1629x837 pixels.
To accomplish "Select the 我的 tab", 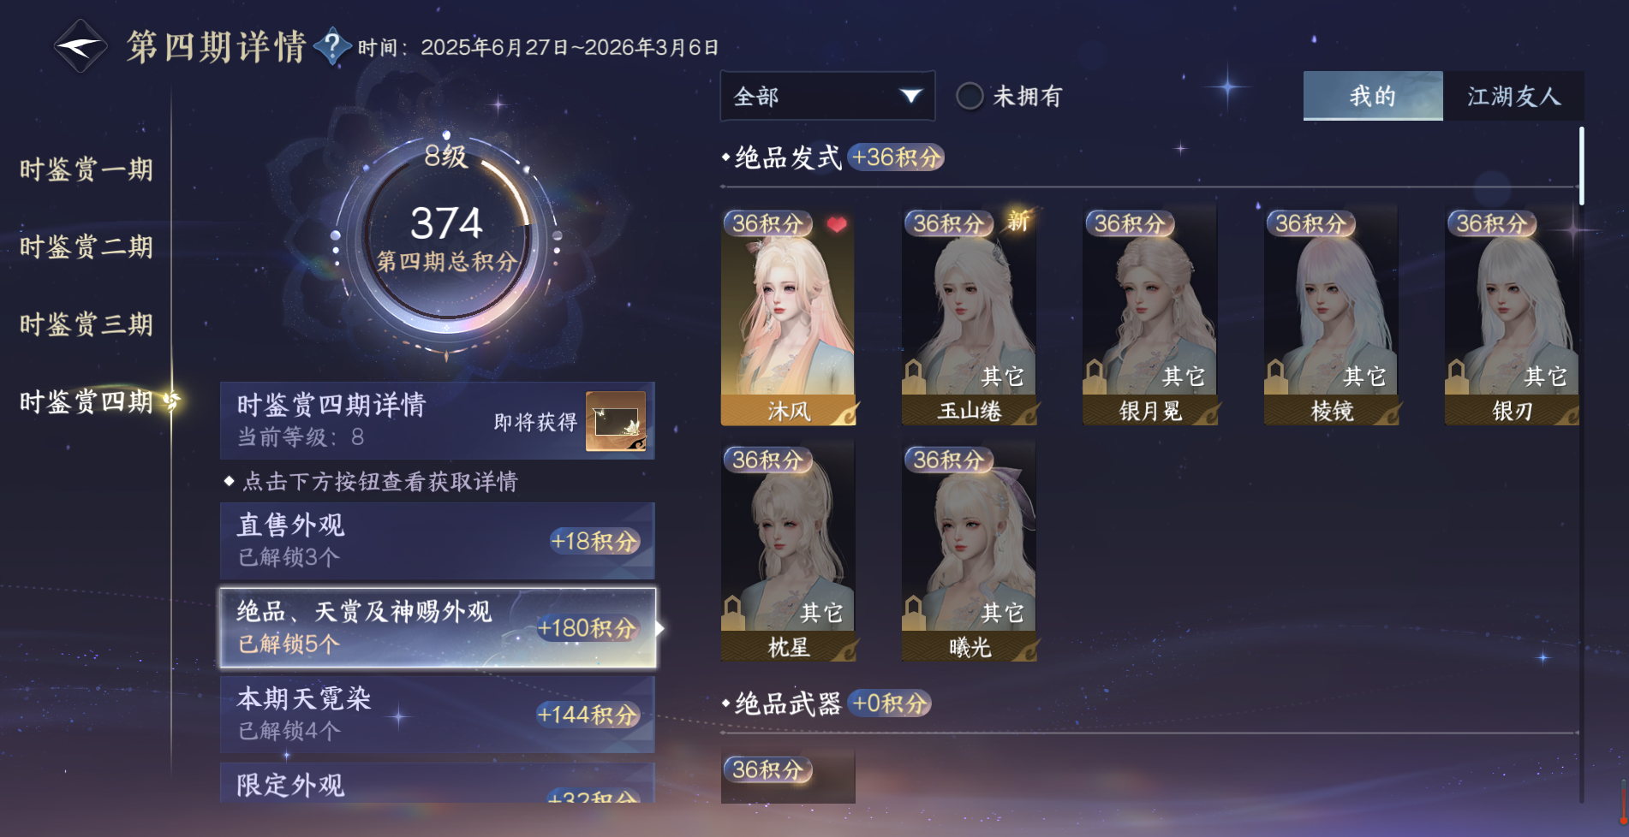I will coord(1373,96).
